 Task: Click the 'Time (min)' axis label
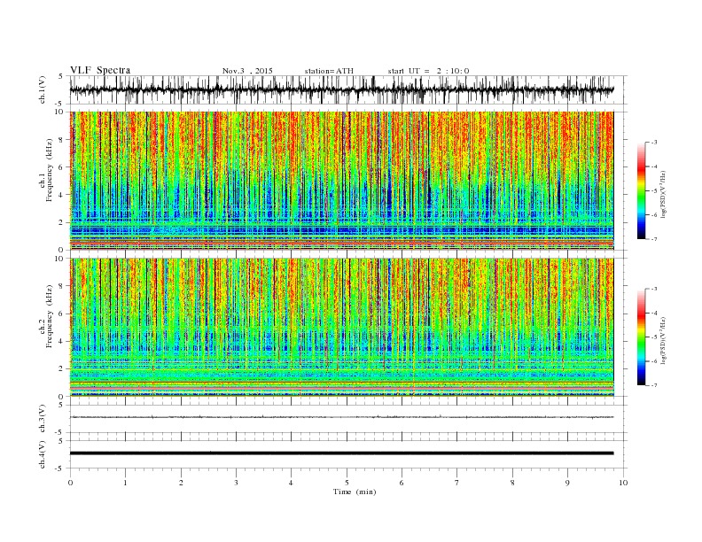click(355, 492)
